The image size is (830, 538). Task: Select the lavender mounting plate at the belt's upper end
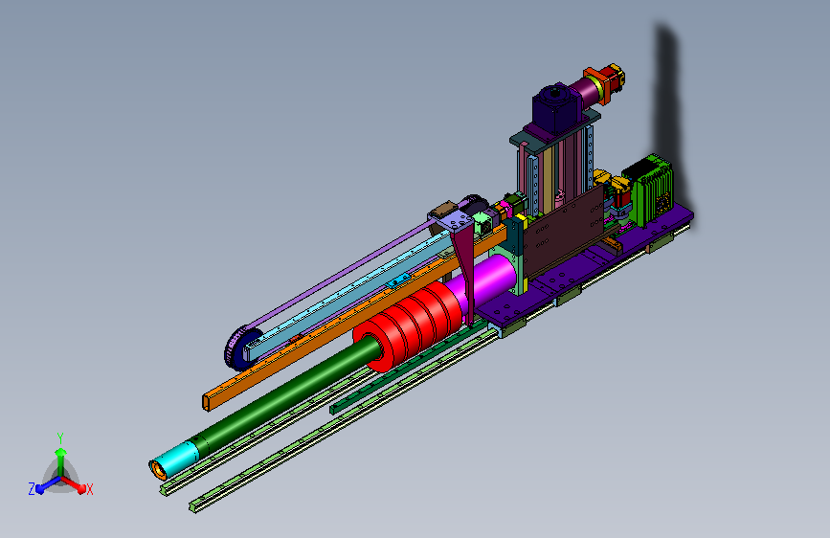451,220
